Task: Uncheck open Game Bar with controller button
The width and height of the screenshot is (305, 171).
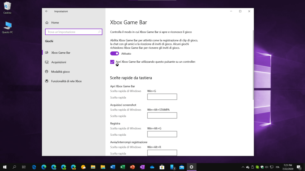Action: click(x=112, y=62)
